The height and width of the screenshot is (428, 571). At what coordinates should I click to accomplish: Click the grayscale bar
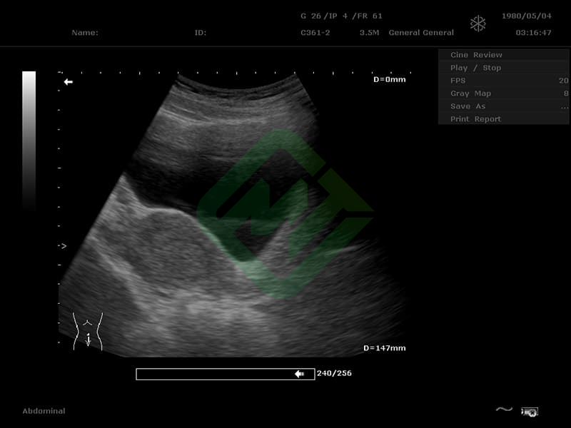(x=29, y=140)
